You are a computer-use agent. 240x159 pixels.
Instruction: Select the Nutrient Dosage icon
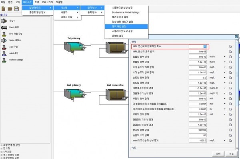(4, 60)
